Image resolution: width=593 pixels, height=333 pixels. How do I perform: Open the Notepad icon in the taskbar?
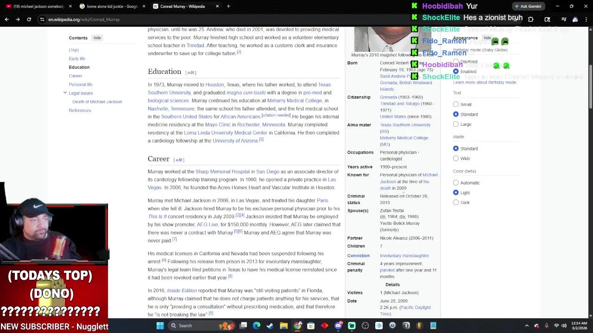tap(433, 326)
